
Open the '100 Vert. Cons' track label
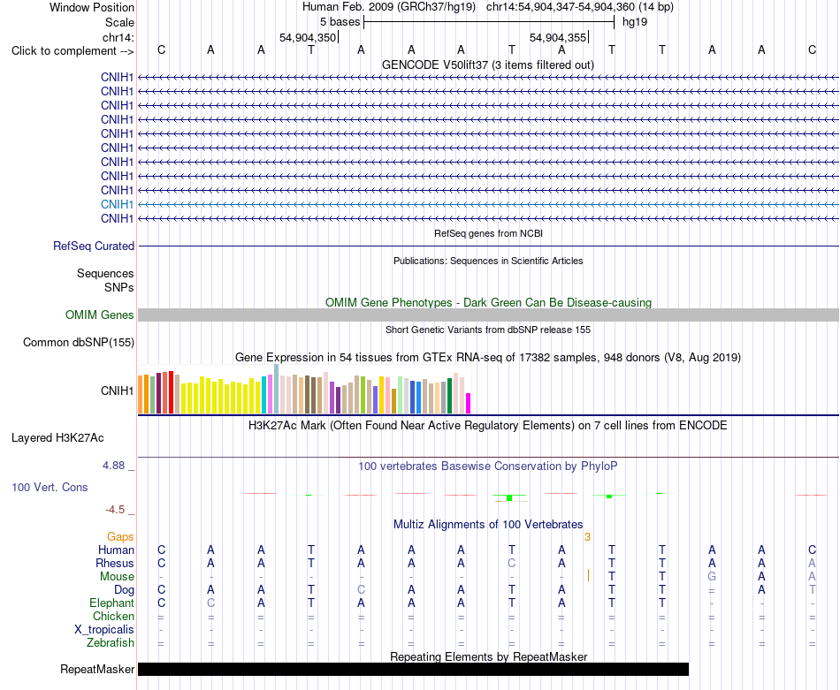(50, 487)
